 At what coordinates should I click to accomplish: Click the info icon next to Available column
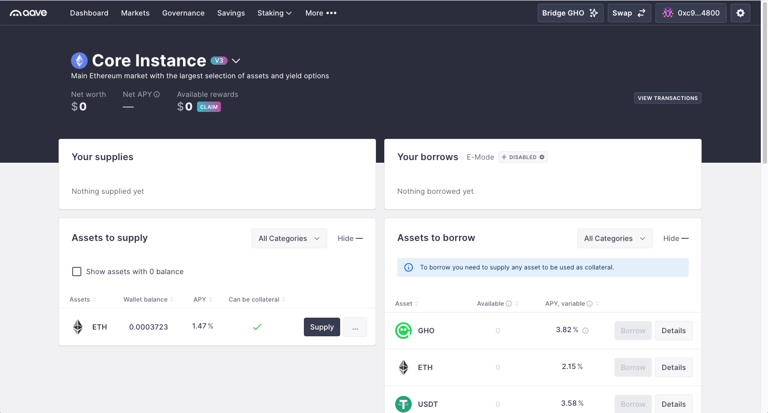(509, 304)
